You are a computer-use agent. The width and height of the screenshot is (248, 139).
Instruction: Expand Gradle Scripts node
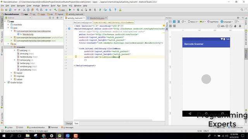pyautogui.click(x=5, y=82)
